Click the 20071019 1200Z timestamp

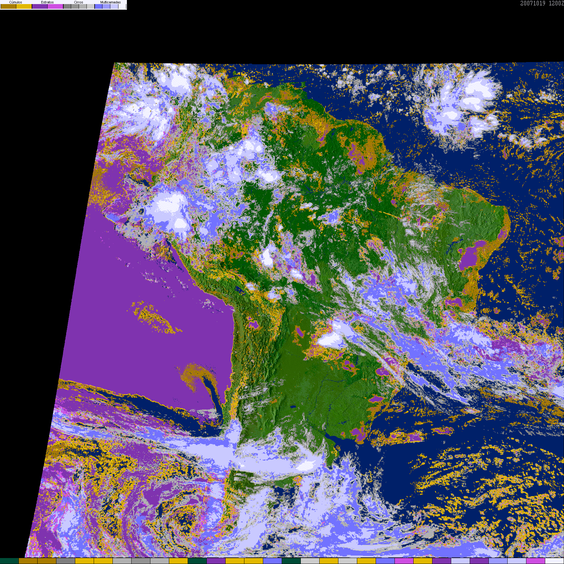pos(542,3)
